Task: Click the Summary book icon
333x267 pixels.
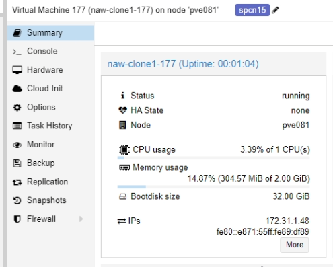Action: pyautogui.click(x=17, y=33)
